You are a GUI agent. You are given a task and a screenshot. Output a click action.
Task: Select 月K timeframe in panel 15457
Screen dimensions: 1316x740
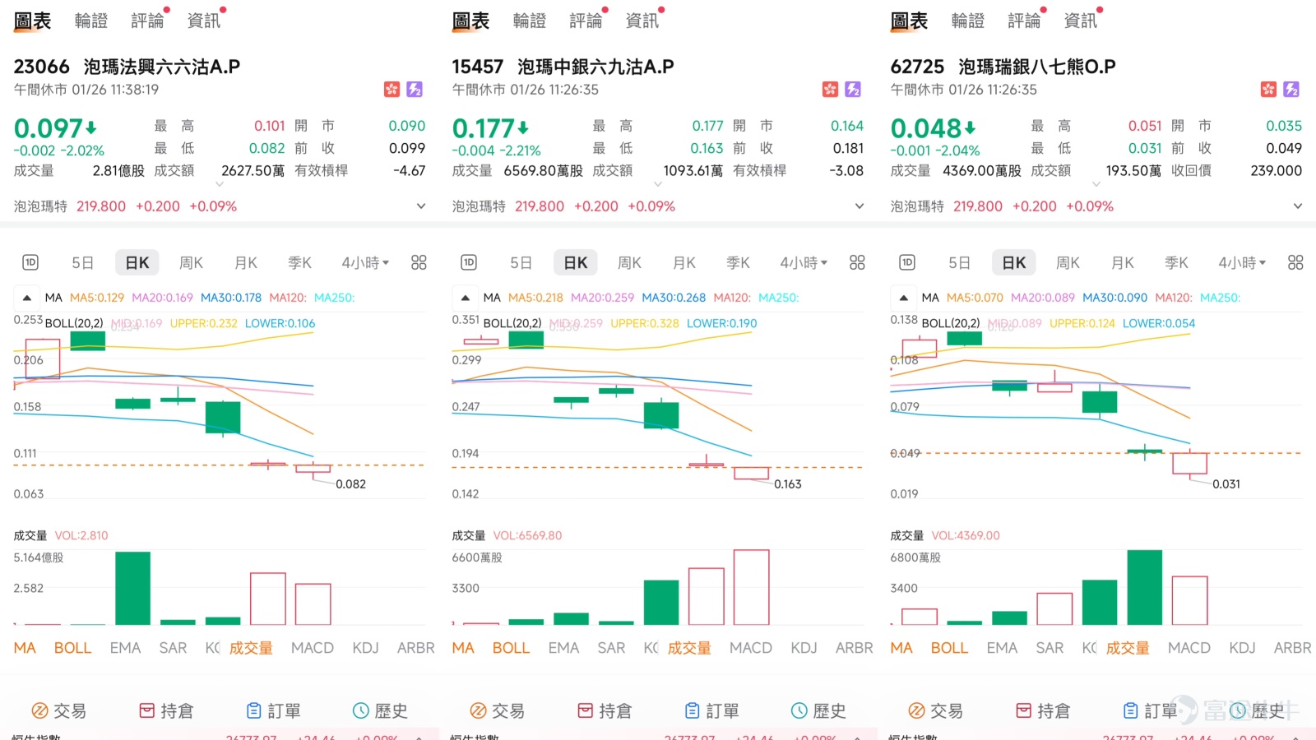[x=684, y=262]
